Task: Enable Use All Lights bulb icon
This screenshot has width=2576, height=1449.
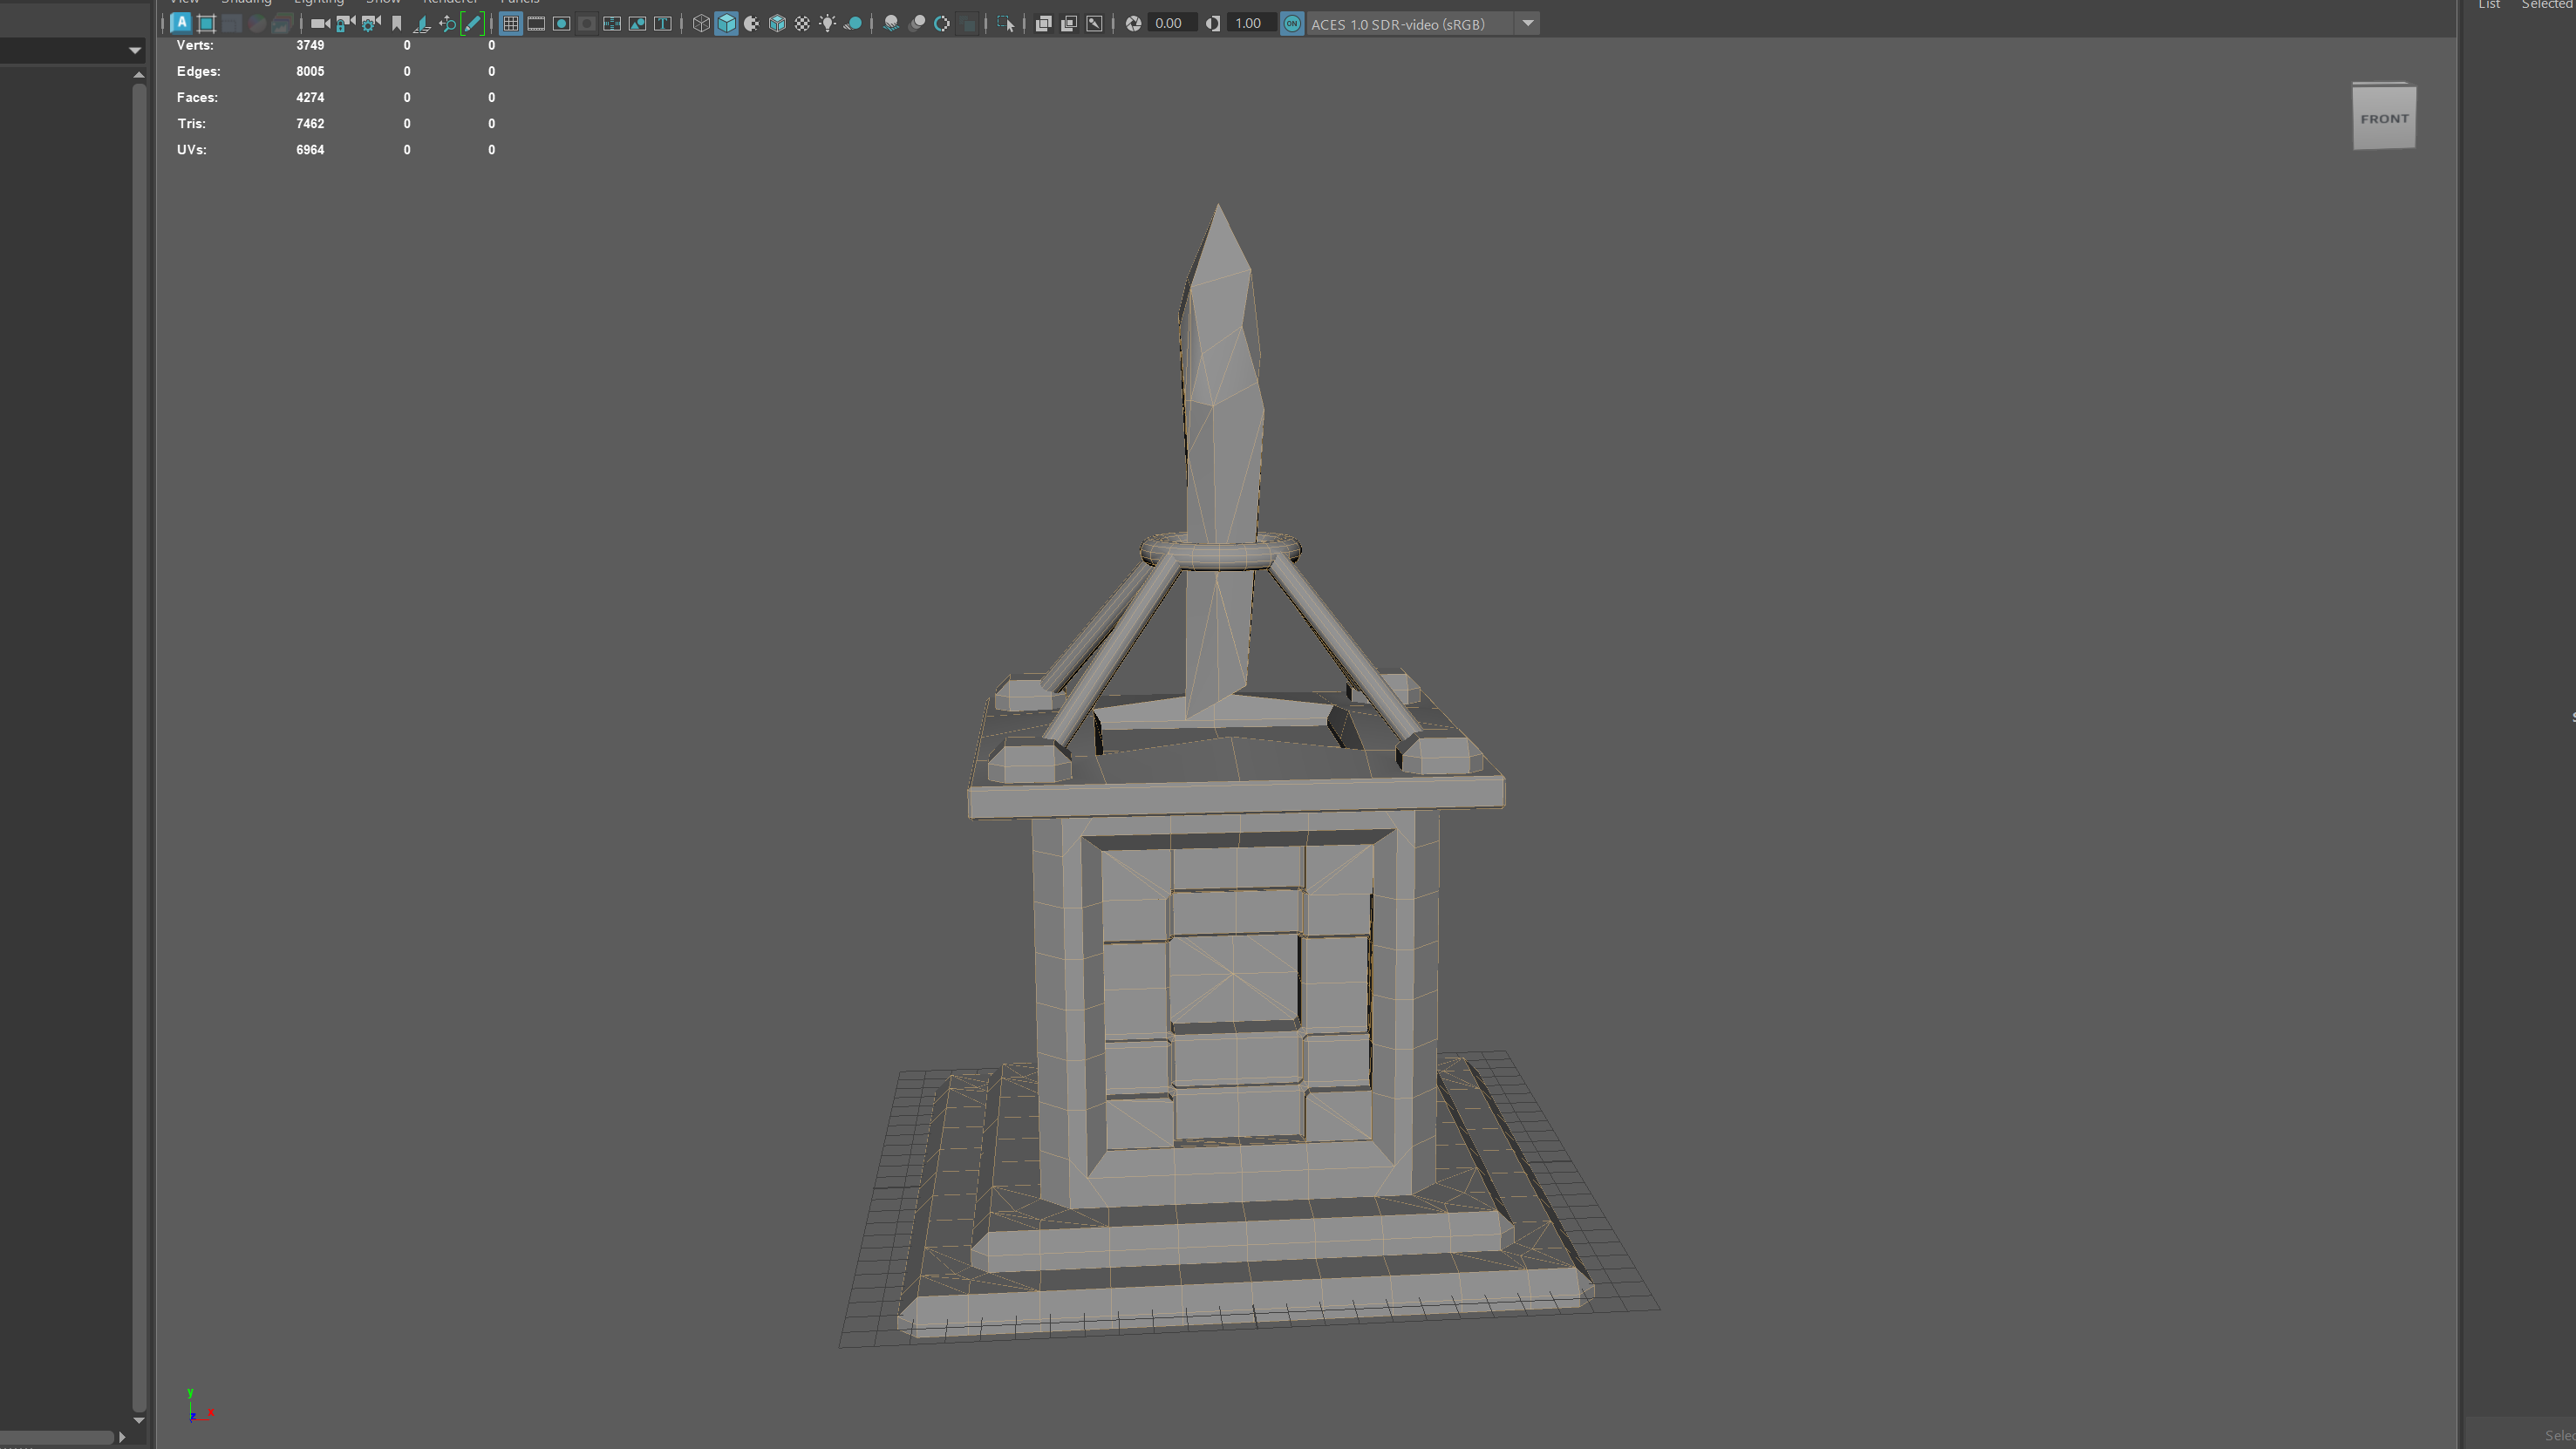Action: 828,23
